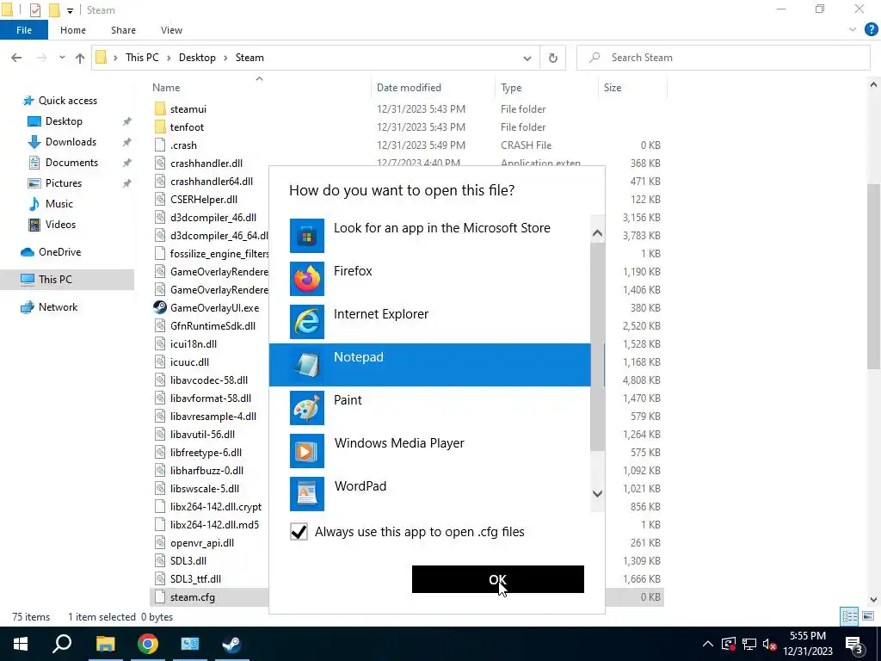
Task: Show hidden system tray icons
Action: 708,644
